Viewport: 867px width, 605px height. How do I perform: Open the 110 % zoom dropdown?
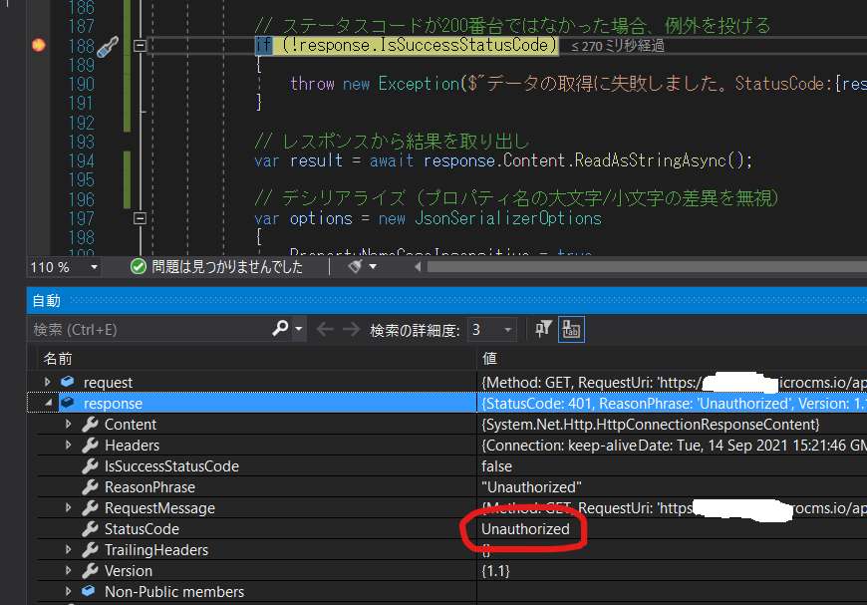click(x=94, y=267)
